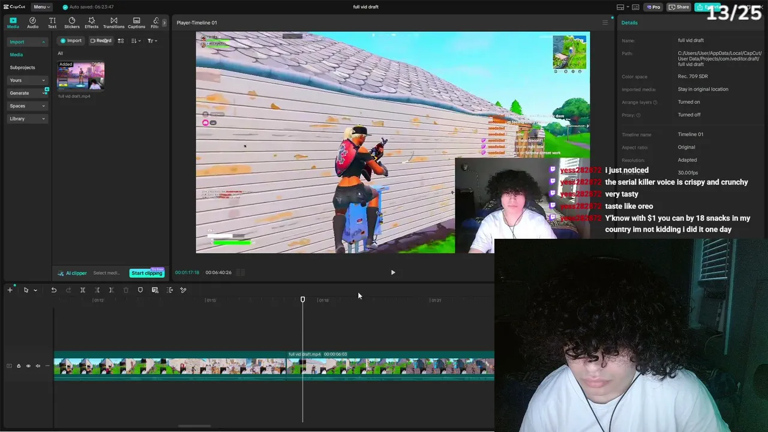The image size is (768, 432).
Task: Click the Proxy help icon
Action: pyautogui.click(x=638, y=115)
